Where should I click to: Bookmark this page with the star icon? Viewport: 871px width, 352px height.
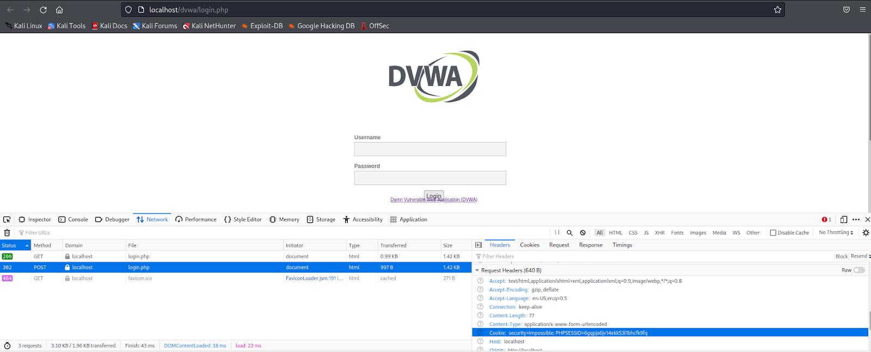(x=777, y=10)
